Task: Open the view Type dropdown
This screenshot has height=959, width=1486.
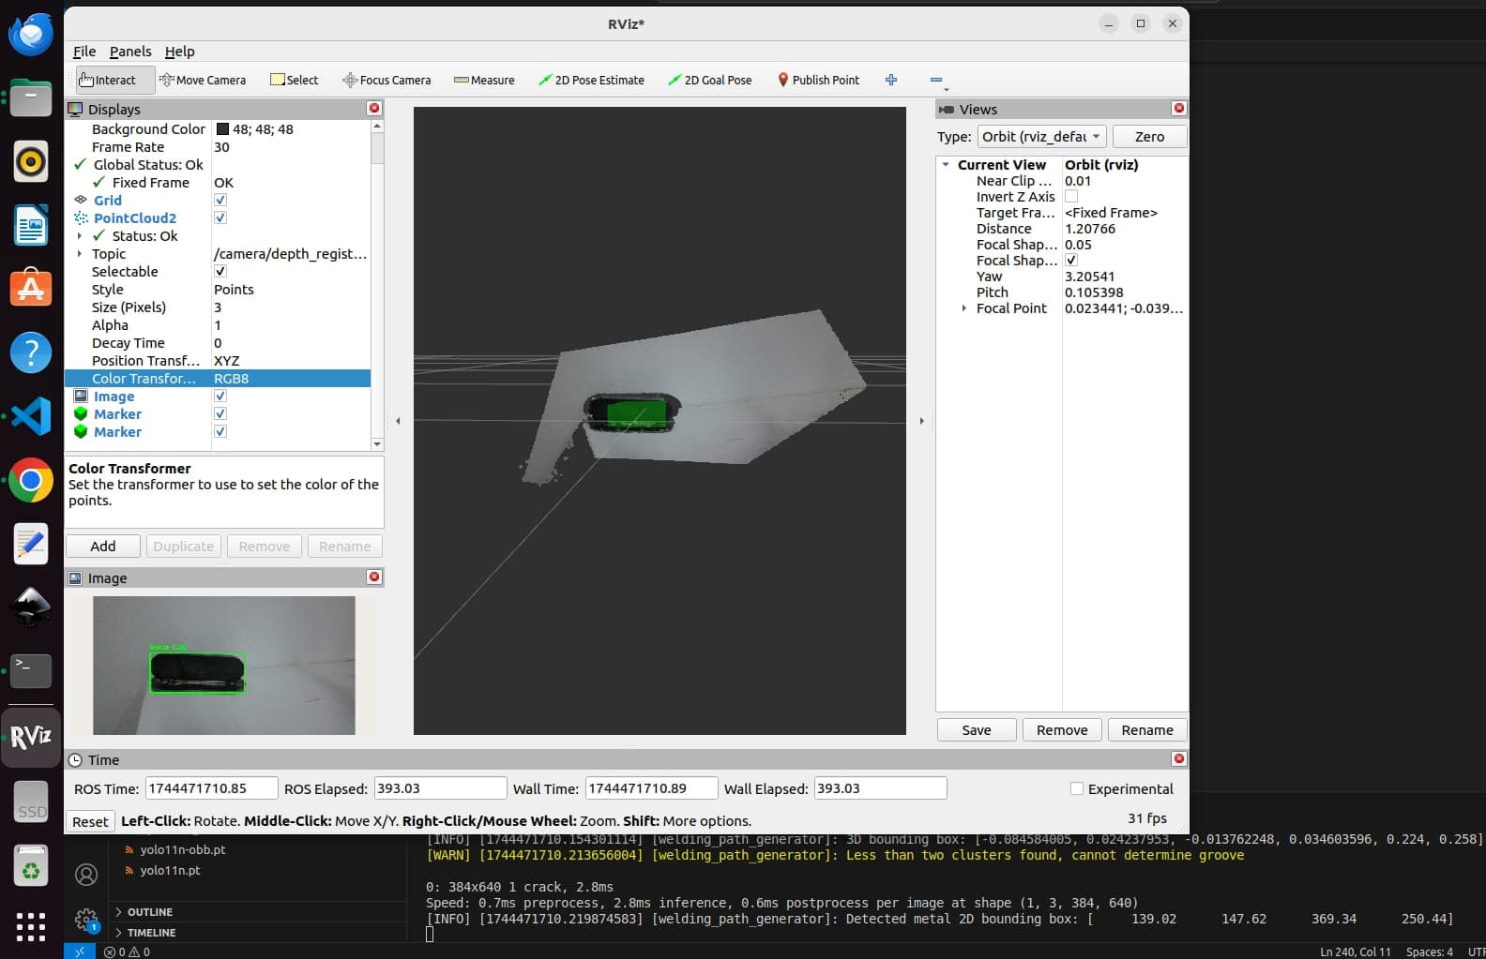Action: 1042,137
